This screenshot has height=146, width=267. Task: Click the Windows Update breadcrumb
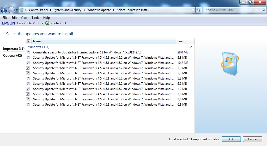pos(99,10)
